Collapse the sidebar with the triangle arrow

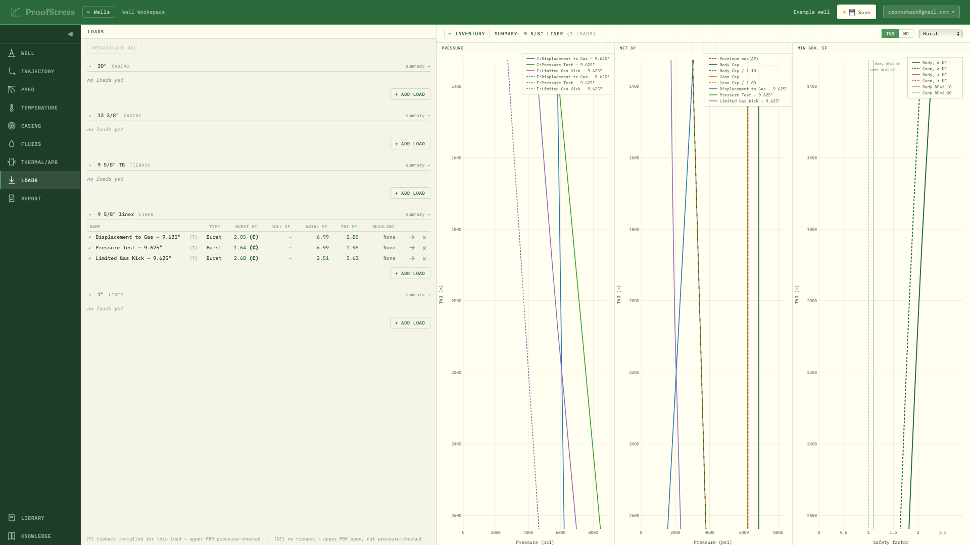[70, 34]
